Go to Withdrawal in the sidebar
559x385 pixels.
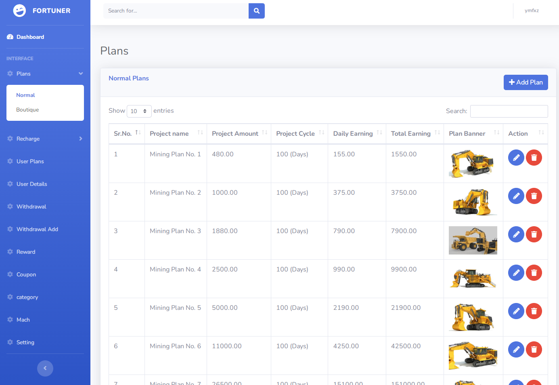[x=31, y=206]
